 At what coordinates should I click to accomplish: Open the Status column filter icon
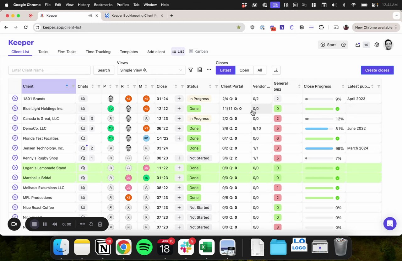coord(216,86)
